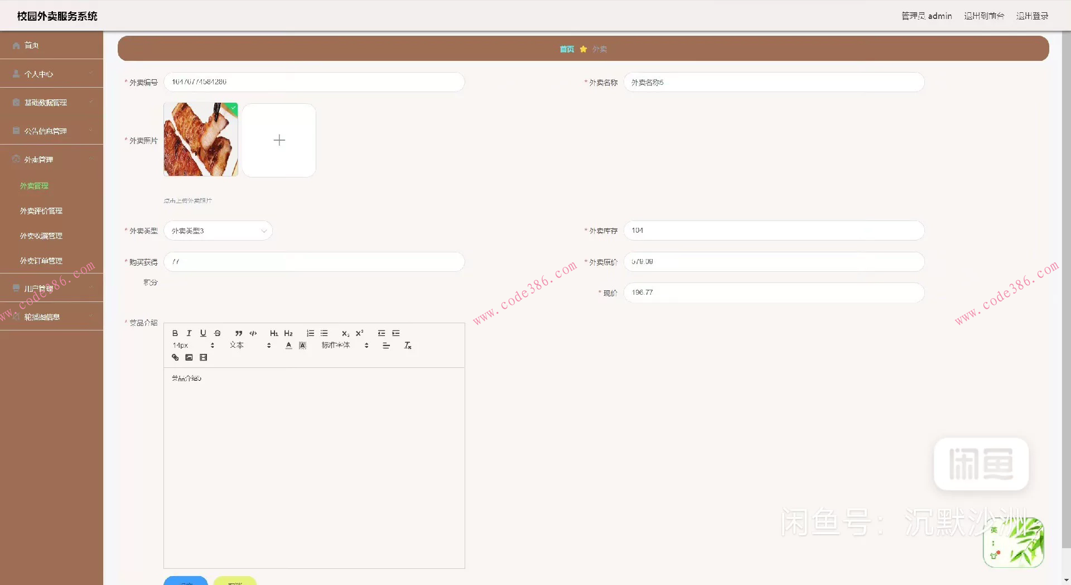Click the add photo upload box
The image size is (1071, 585).
tap(279, 140)
